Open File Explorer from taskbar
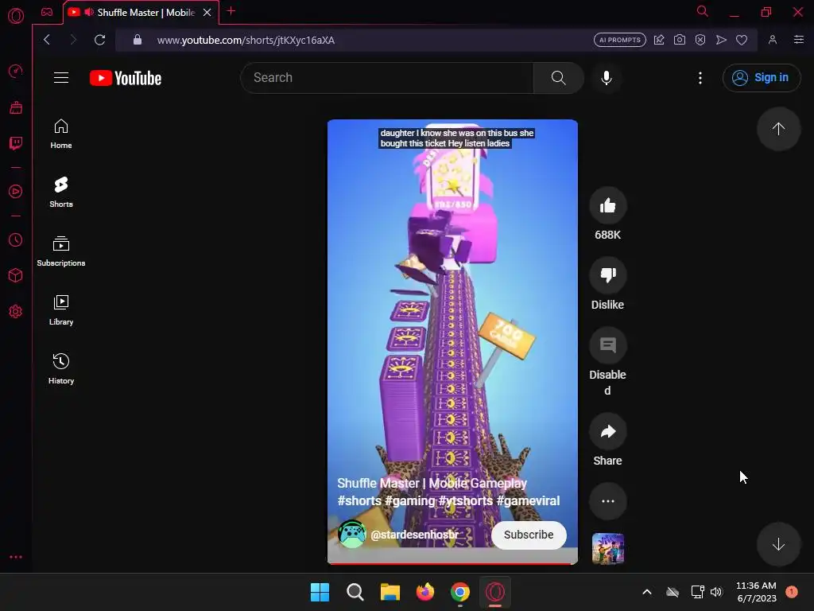 coord(390,592)
